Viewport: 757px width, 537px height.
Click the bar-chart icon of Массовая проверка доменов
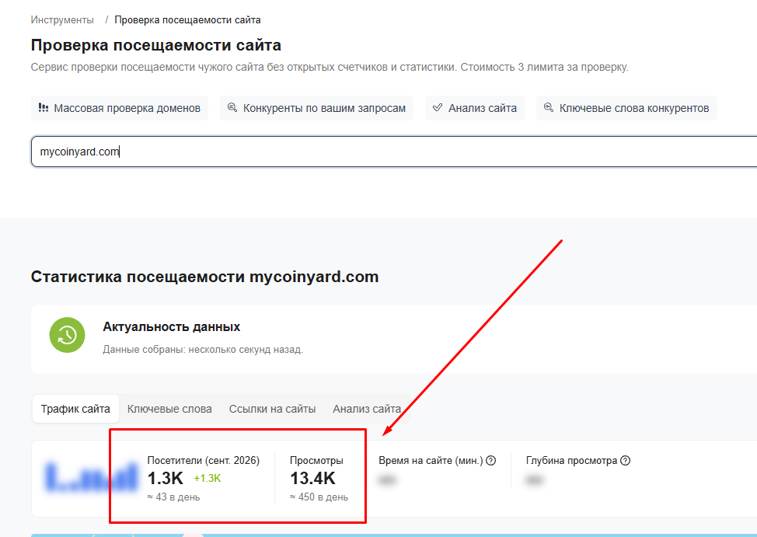tap(44, 108)
